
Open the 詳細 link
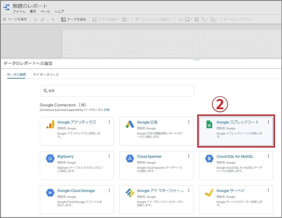coord(107,110)
